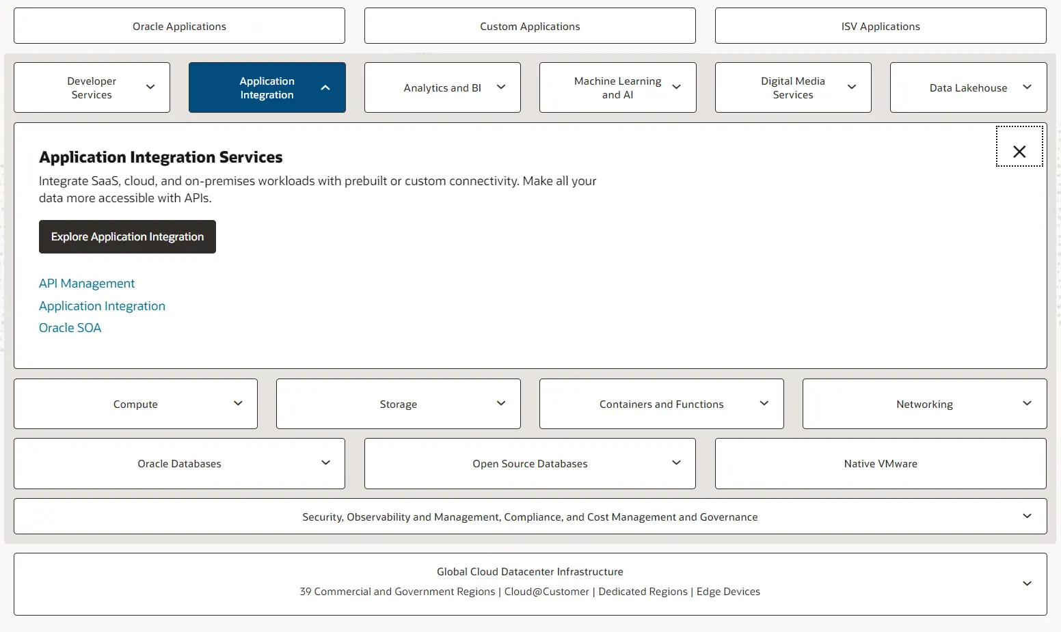Open the Application Integration link

102,306
